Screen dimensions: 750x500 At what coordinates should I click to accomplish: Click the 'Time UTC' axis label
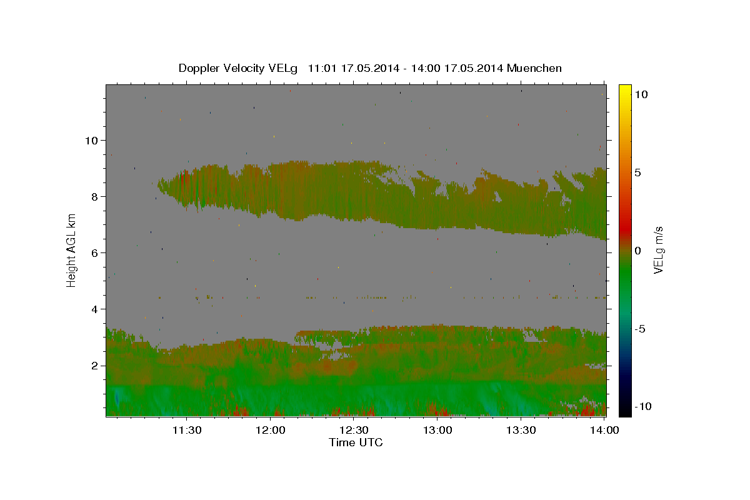[356, 442]
